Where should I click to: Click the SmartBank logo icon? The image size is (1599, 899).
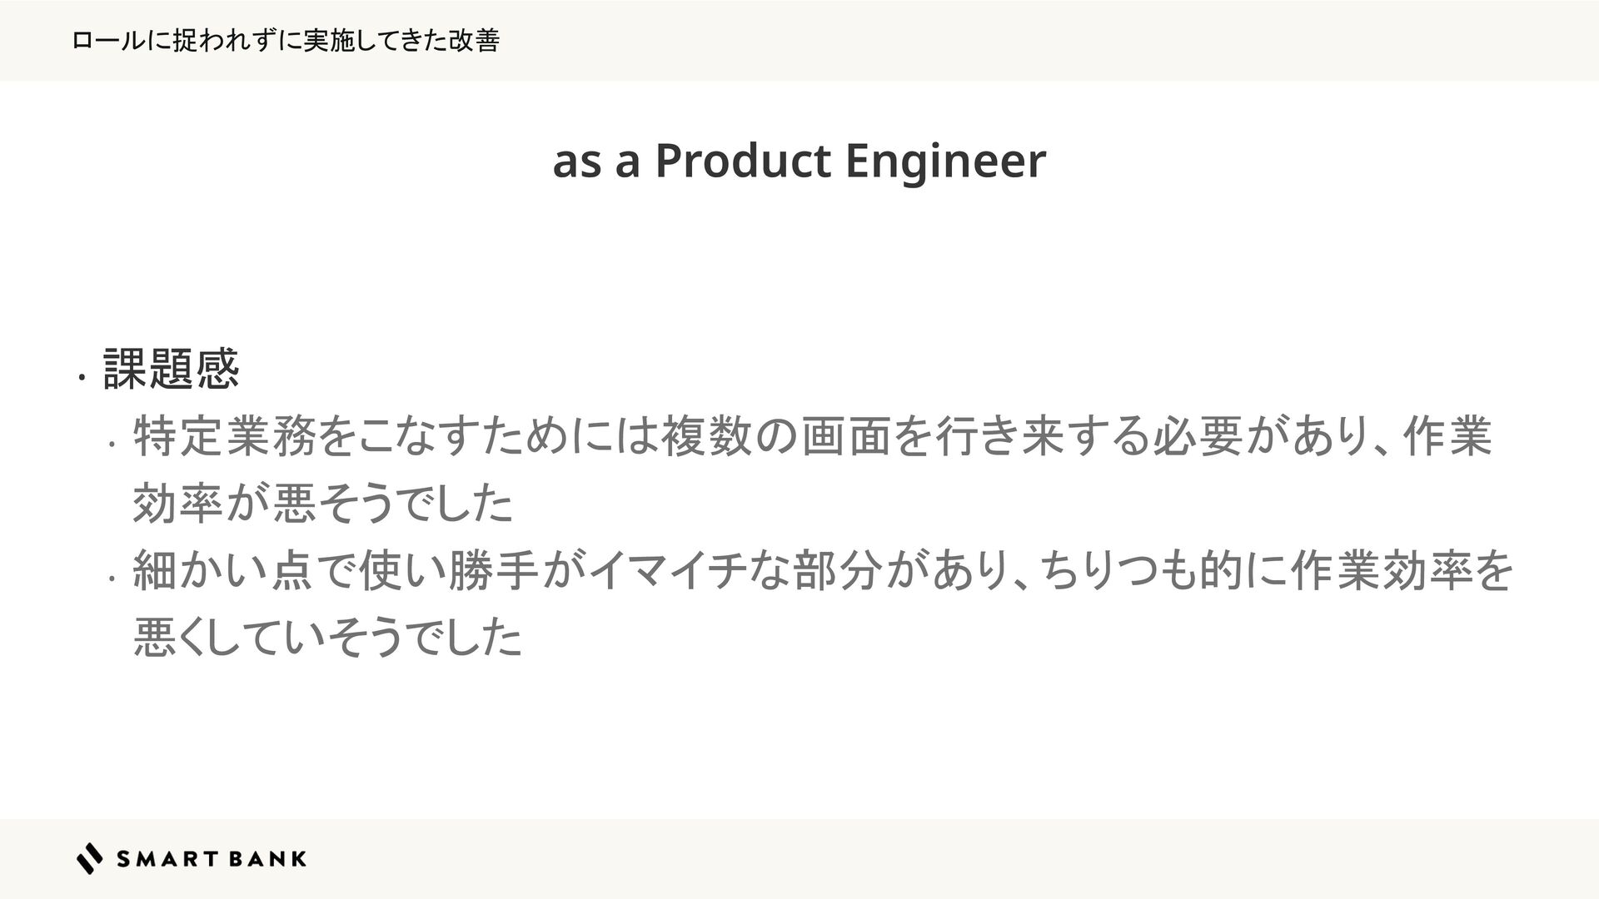tap(90, 858)
